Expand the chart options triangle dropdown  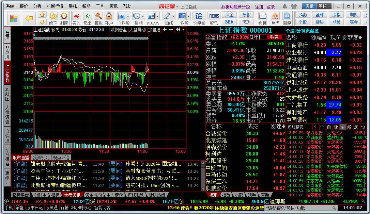183,30
